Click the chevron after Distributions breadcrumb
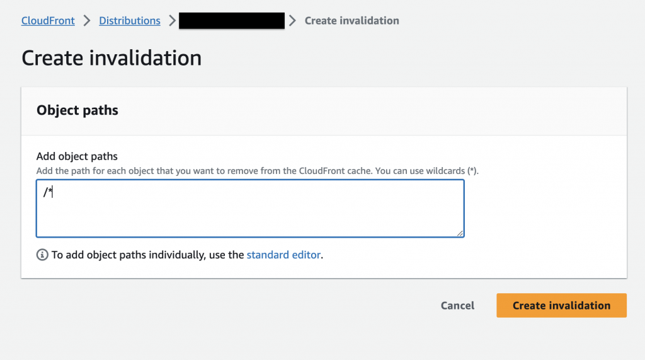645x360 pixels. point(172,21)
